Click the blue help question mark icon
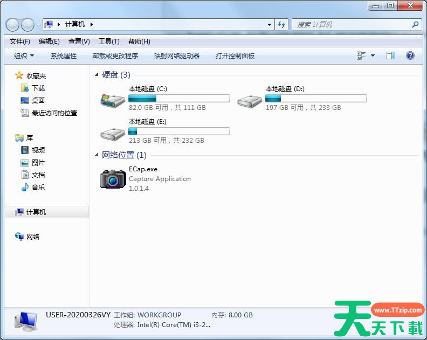The height and width of the screenshot is (340, 427). (x=410, y=56)
